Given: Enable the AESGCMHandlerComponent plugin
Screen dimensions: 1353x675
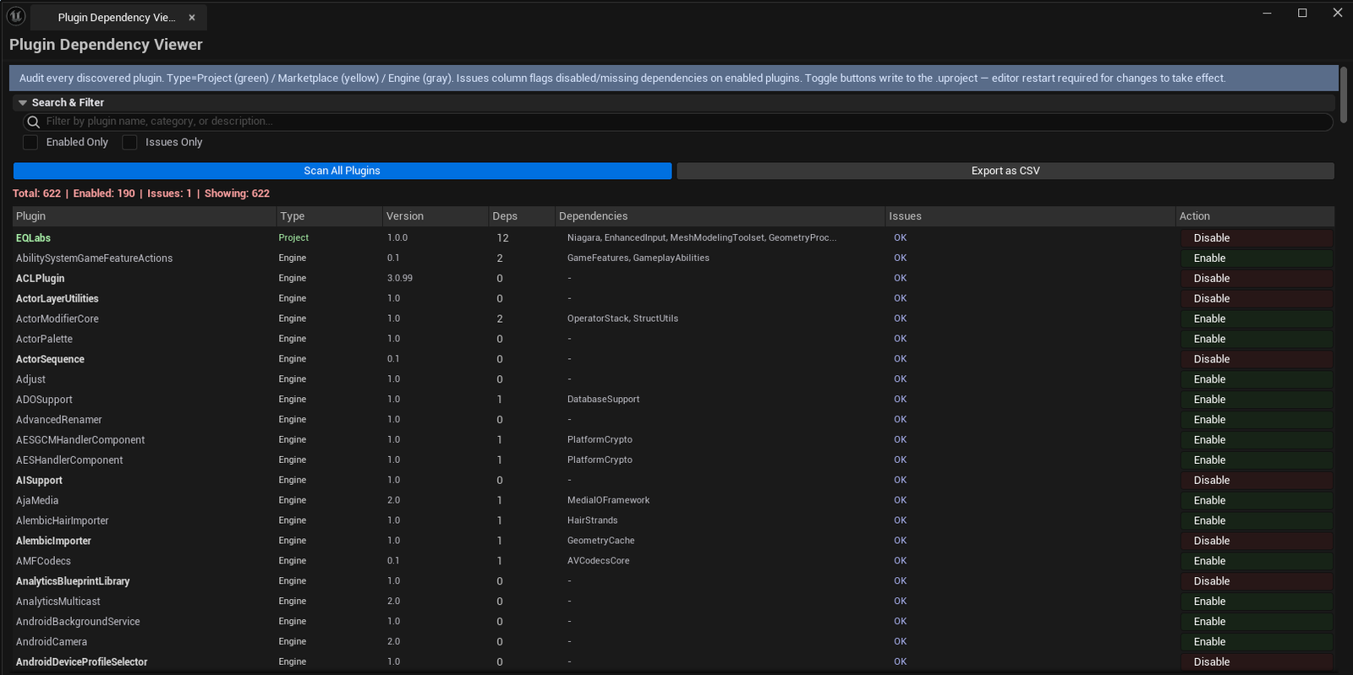Looking at the screenshot, I should pyautogui.click(x=1257, y=440).
